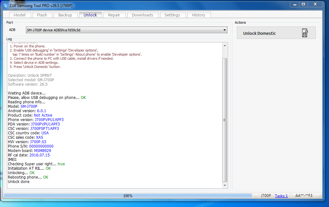The width and height of the screenshot is (329, 207).
Task: Click the Unlock Domestic button label
Action: point(260,33)
